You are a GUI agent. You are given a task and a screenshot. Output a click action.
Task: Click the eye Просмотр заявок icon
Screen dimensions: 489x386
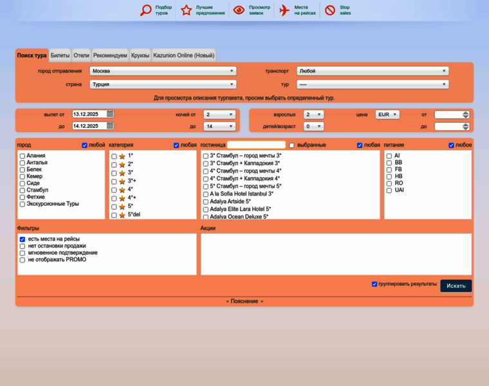pos(239,10)
